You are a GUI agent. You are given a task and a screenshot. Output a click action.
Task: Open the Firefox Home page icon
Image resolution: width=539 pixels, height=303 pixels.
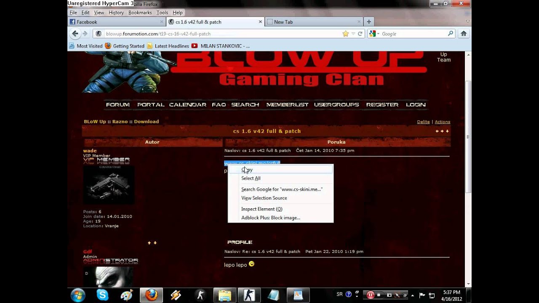point(464,34)
